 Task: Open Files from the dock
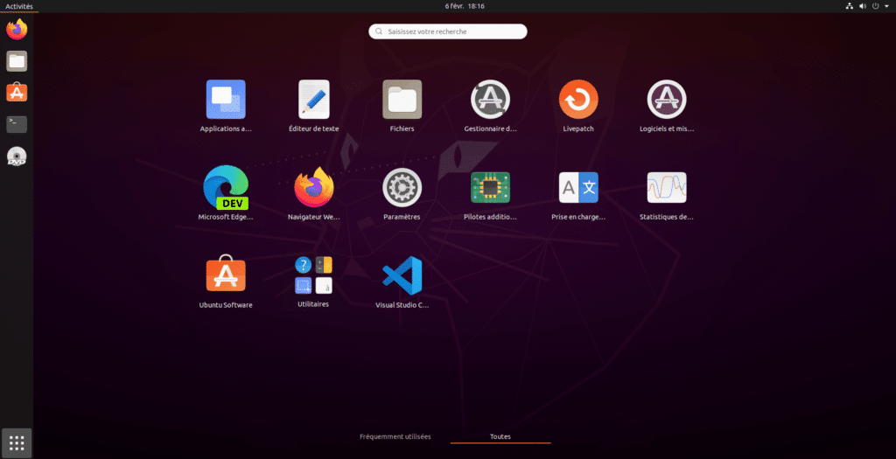[17, 61]
